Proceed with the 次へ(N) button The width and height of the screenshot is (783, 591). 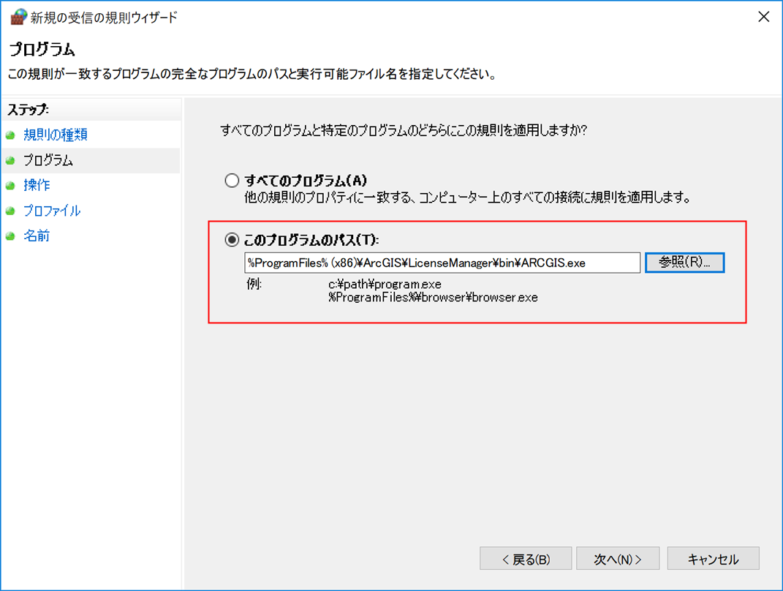(x=618, y=560)
